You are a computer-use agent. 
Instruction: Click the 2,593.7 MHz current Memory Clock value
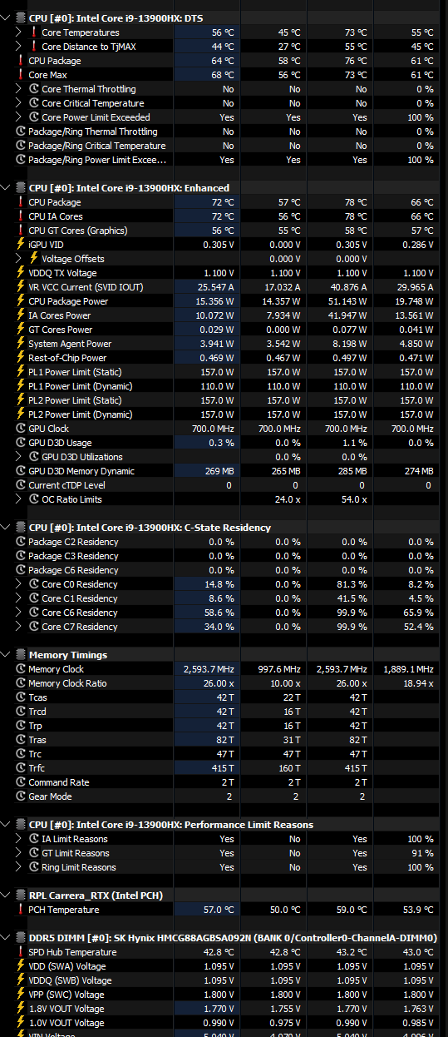point(209,669)
